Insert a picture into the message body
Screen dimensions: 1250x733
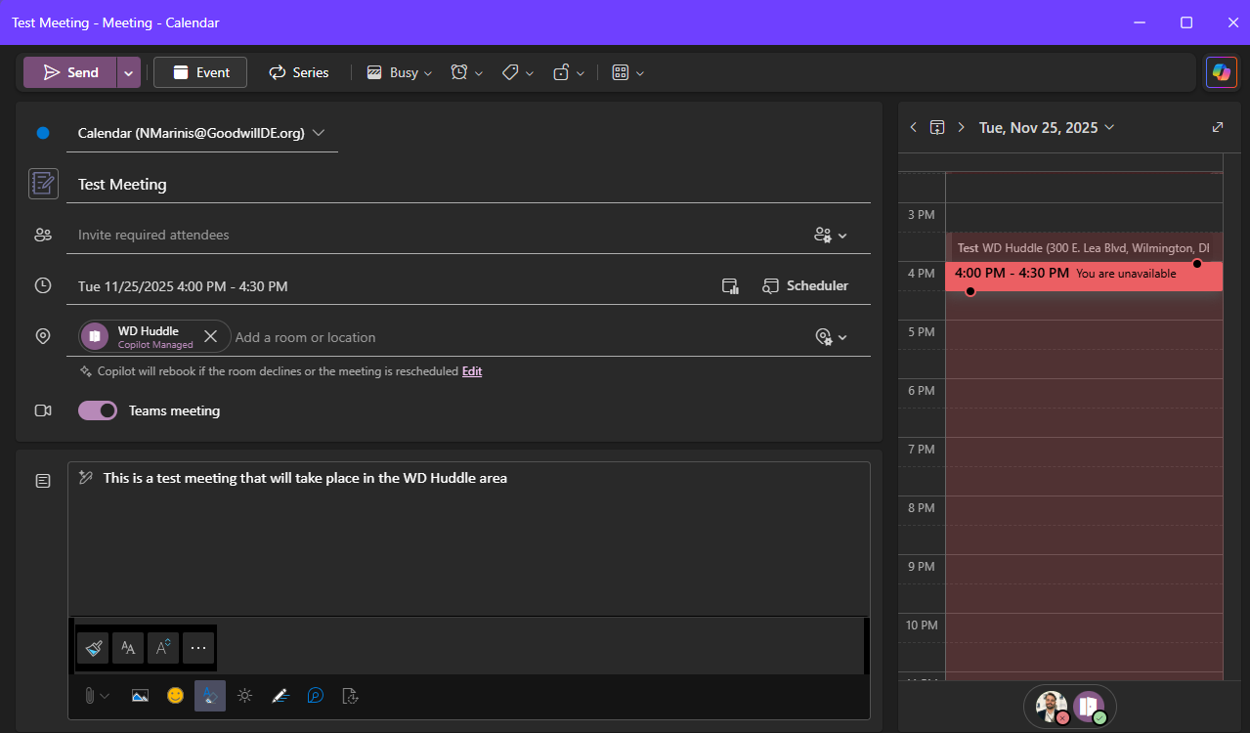pos(140,696)
